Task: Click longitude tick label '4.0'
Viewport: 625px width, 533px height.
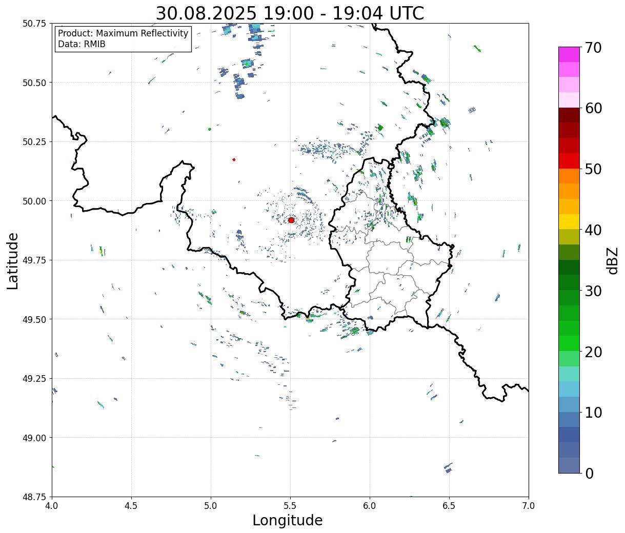Action: point(52,505)
